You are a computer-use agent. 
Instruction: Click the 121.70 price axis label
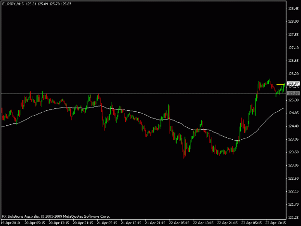(293, 204)
